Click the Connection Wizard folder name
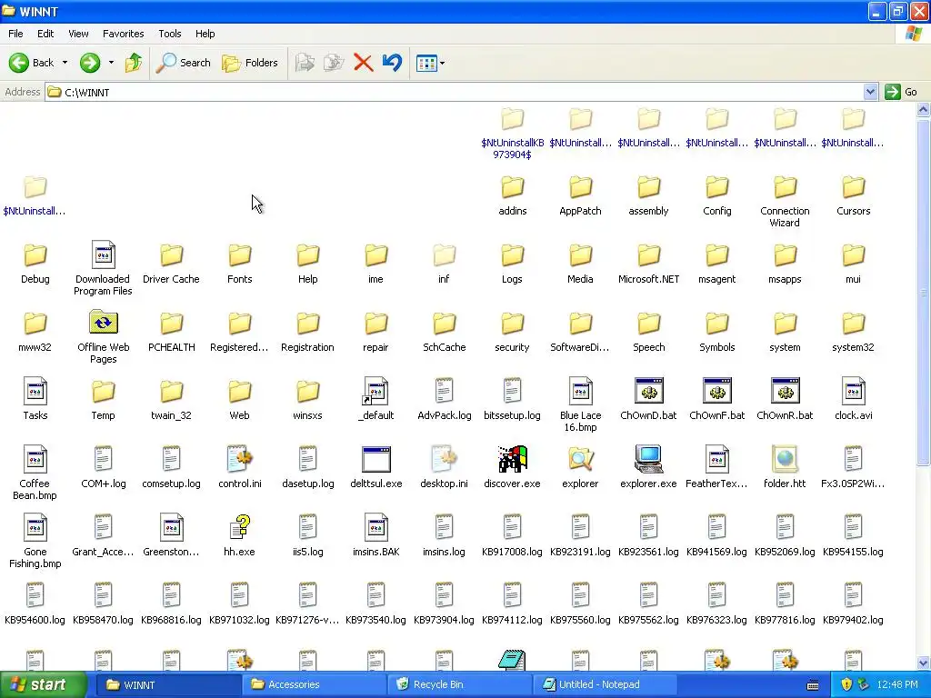This screenshot has width=931, height=698. [785, 216]
